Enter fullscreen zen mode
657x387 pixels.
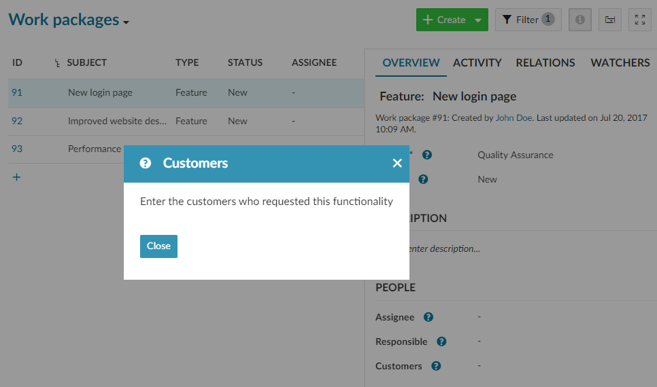tap(639, 20)
